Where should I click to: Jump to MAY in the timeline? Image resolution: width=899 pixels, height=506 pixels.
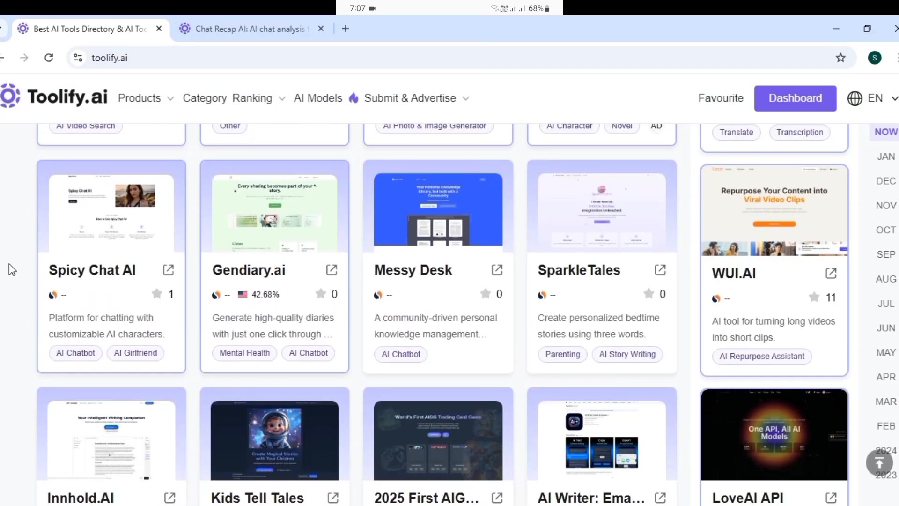885,352
